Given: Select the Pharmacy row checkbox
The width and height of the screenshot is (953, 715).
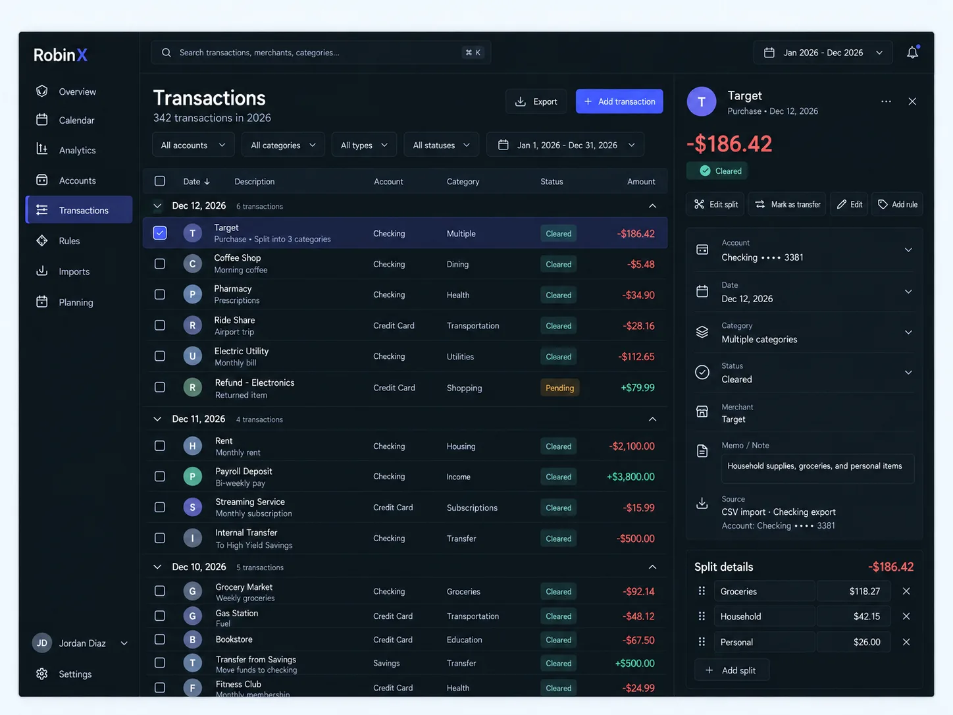Looking at the screenshot, I should click(160, 294).
